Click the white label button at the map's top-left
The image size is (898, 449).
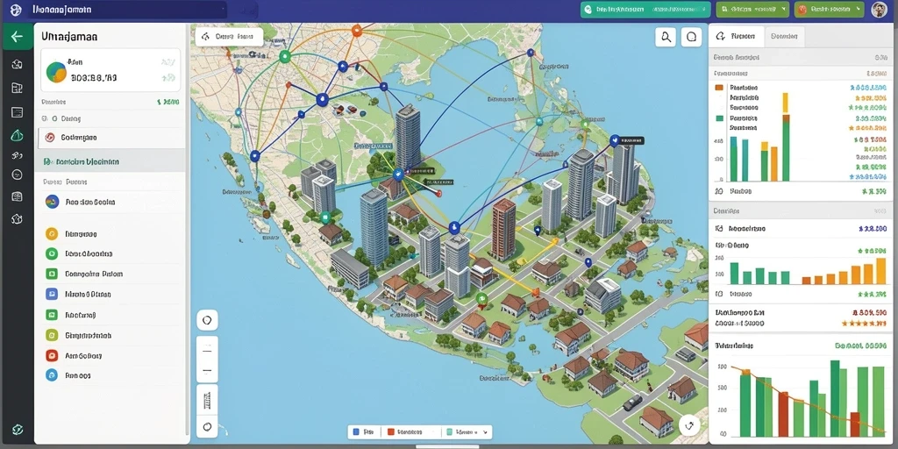coord(229,37)
